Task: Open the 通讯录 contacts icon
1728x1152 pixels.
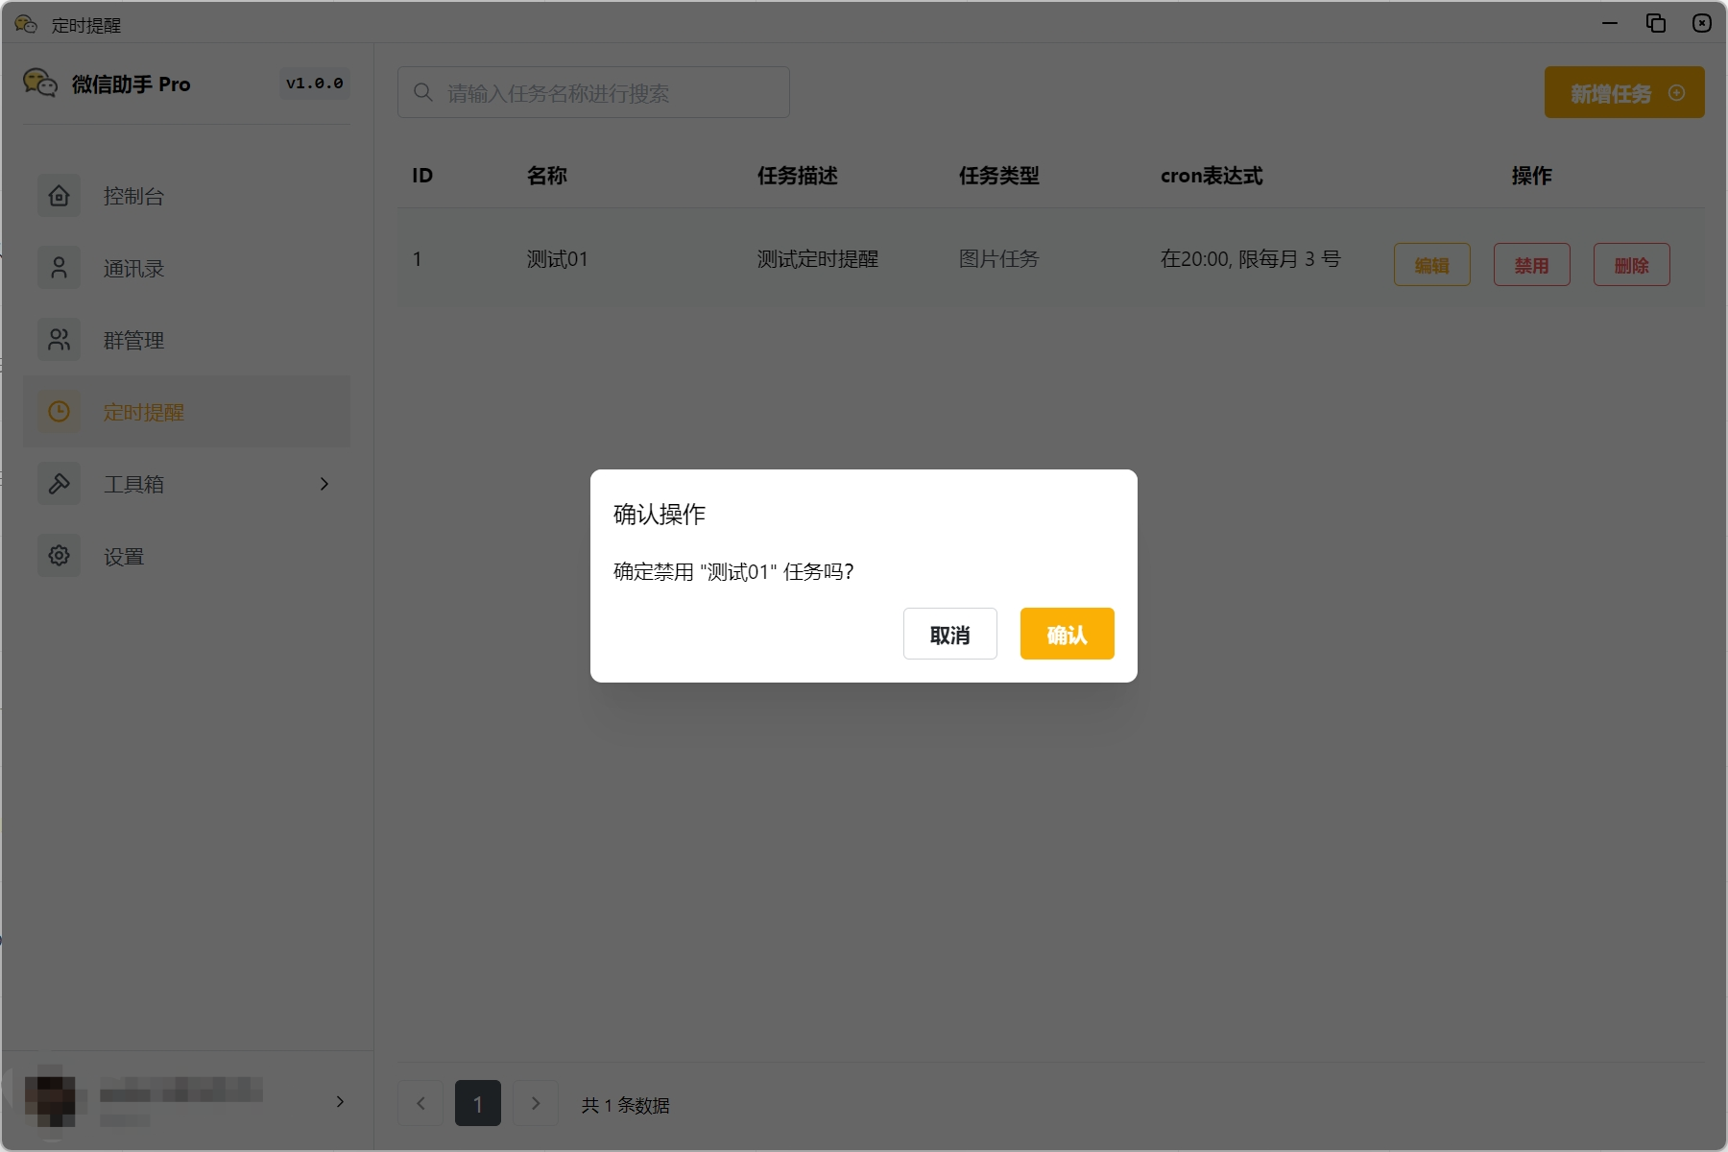Action: pyautogui.click(x=59, y=267)
